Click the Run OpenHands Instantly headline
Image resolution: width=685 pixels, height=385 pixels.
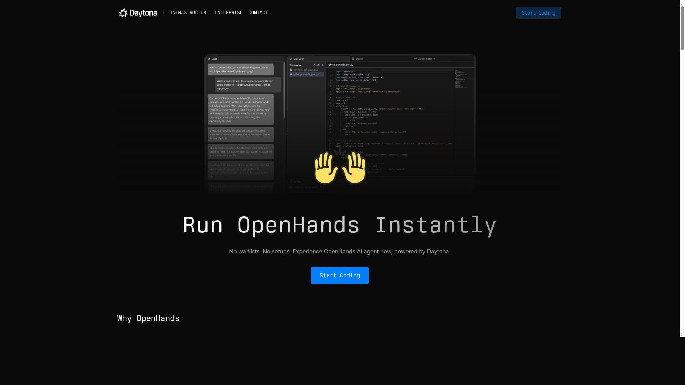tap(339, 225)
